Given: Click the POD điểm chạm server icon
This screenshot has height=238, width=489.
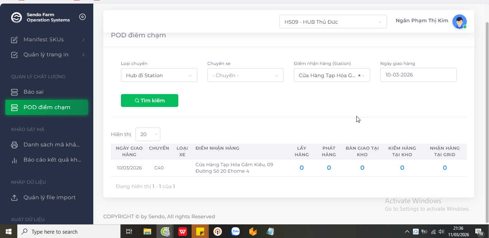Looking at the screenshot, I should tap(14, 107).
